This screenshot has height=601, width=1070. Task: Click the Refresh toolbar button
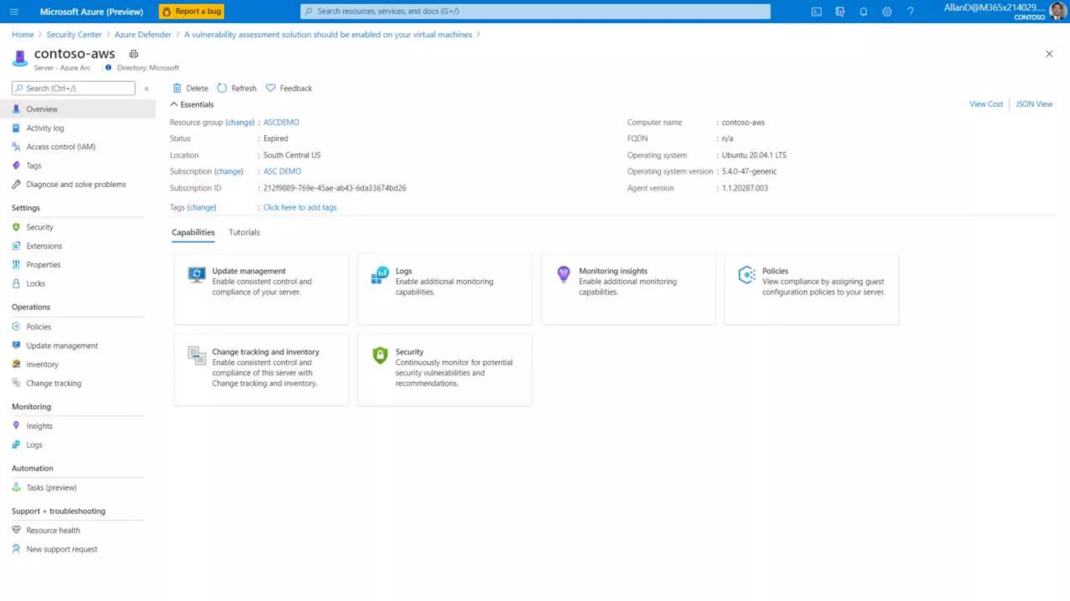point(237,88)
